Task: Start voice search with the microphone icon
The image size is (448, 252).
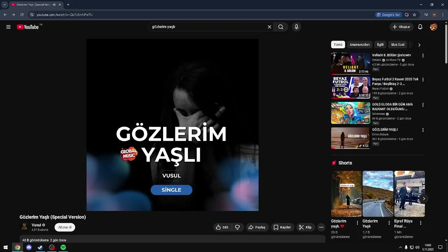Action: (296, 27)
